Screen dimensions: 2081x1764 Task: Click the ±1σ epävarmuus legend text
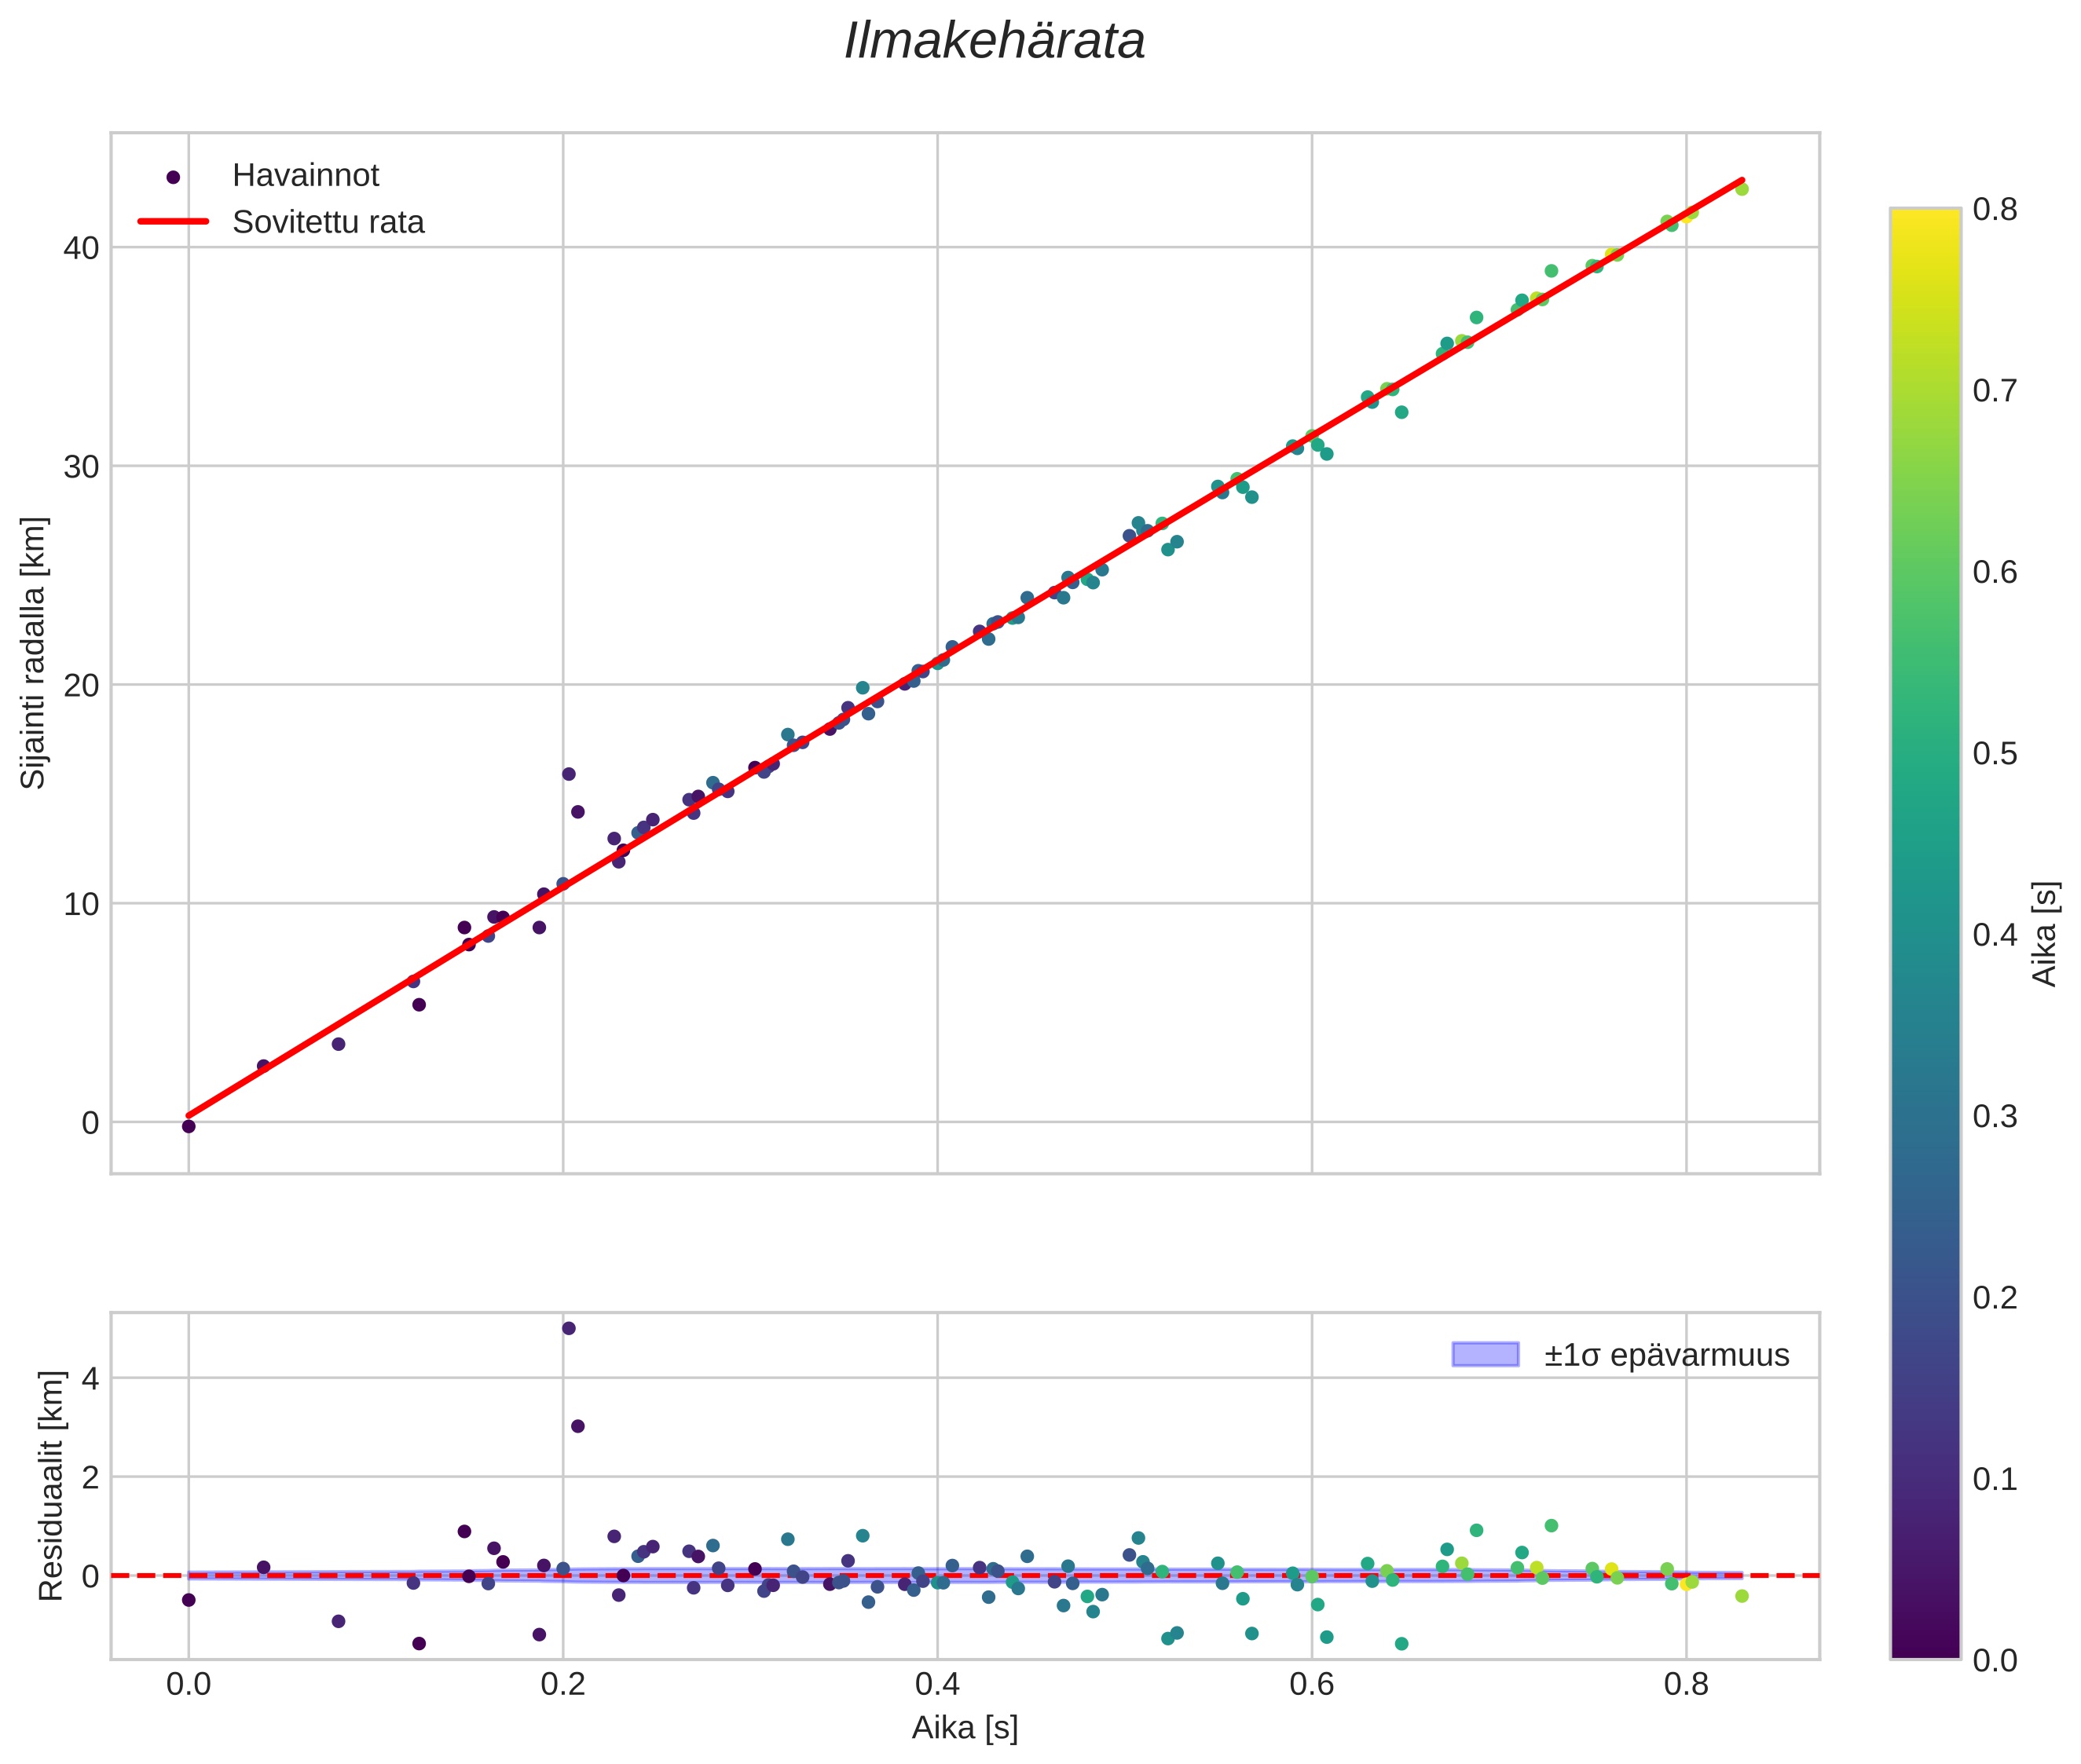click(1666, 1355)
